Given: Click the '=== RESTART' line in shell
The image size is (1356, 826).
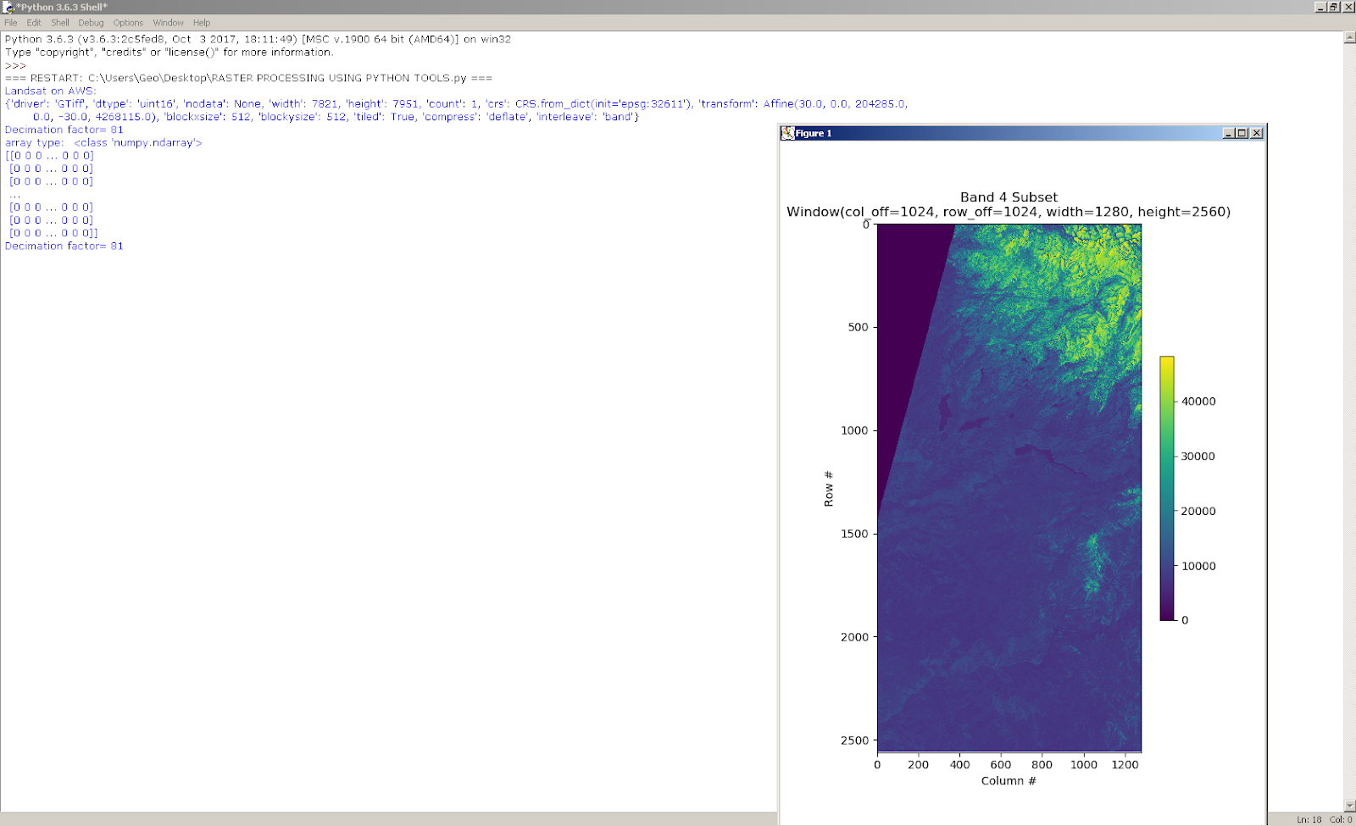Looking at the screenshot, I should coord(248,78).
